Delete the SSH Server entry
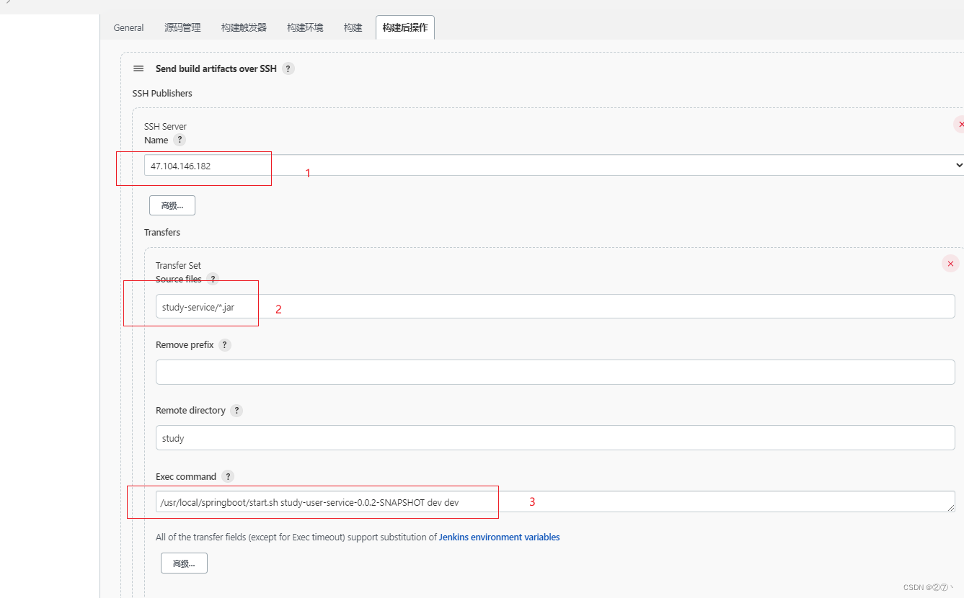 [960, 124]
